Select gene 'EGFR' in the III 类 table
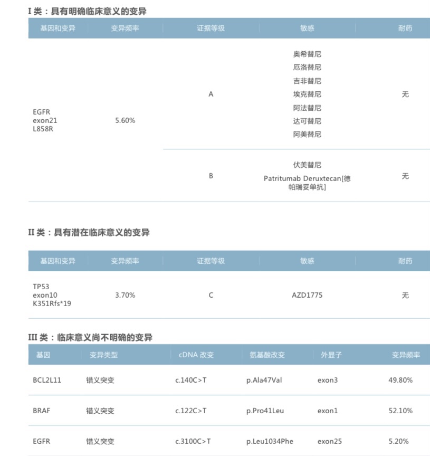 [x=42, y=441]
